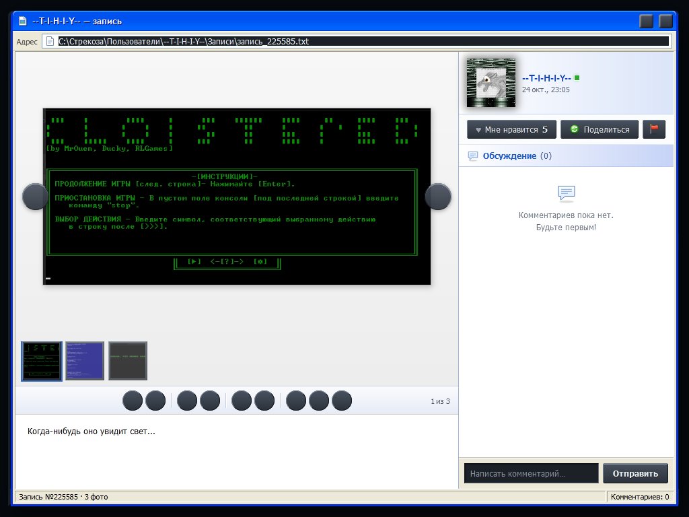The image size is (689, 517).
Task: Click the first round button in the toolbar
Action: 133,401
